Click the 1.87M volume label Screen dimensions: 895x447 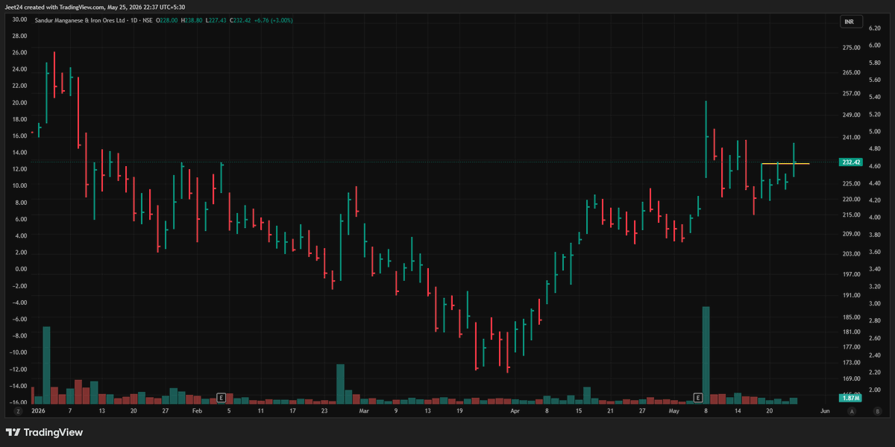tap(850, 398)
